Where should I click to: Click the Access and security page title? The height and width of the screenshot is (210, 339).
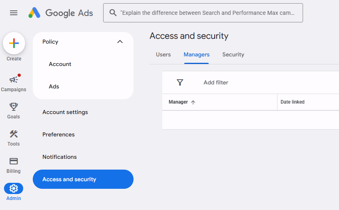189,36
